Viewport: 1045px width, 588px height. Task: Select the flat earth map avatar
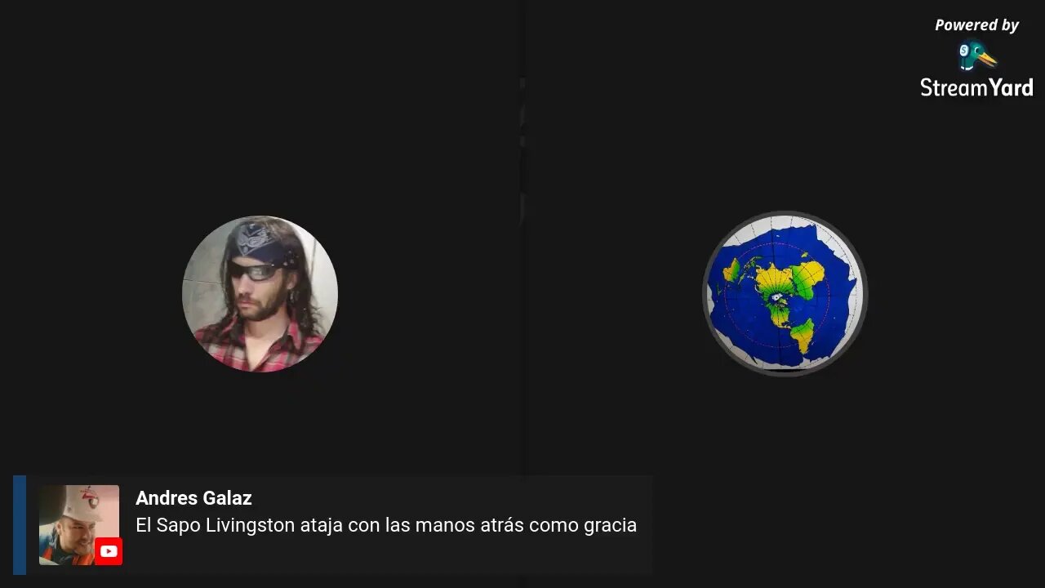point(785,293)
